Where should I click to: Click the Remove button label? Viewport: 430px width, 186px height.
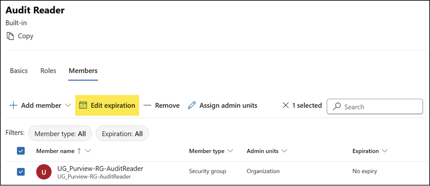pyautogui.click(x=167, y=105)
